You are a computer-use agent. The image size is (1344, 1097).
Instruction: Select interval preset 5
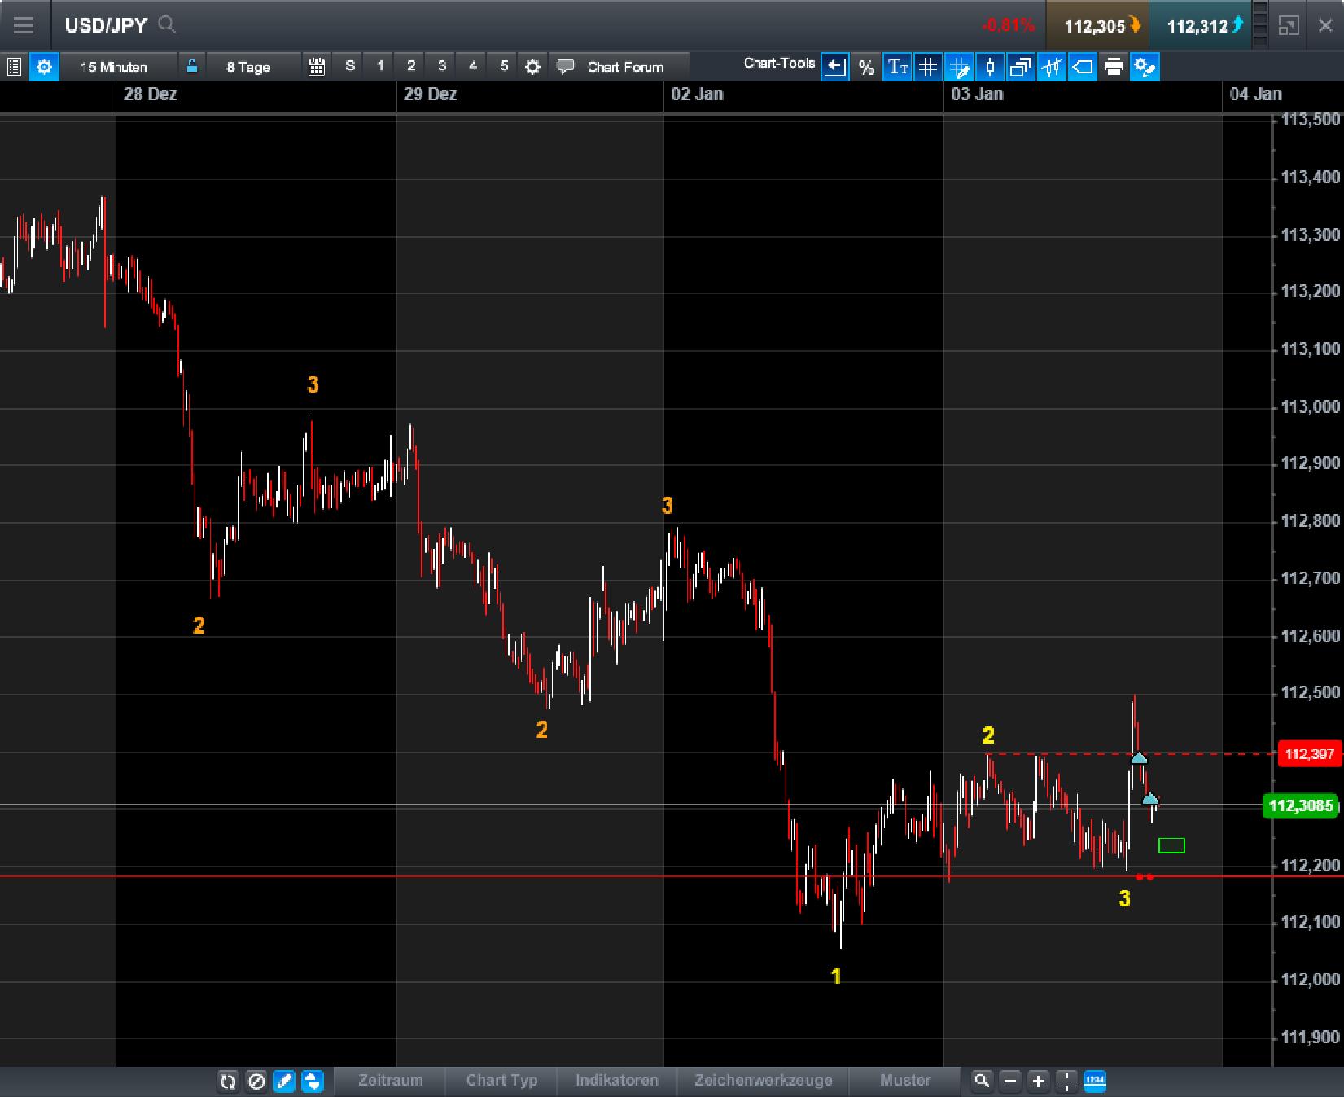503,67
